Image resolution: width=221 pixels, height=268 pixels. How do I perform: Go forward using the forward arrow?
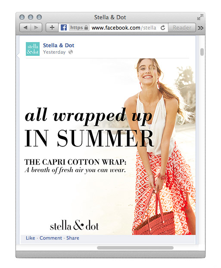[x=36, y=27]
